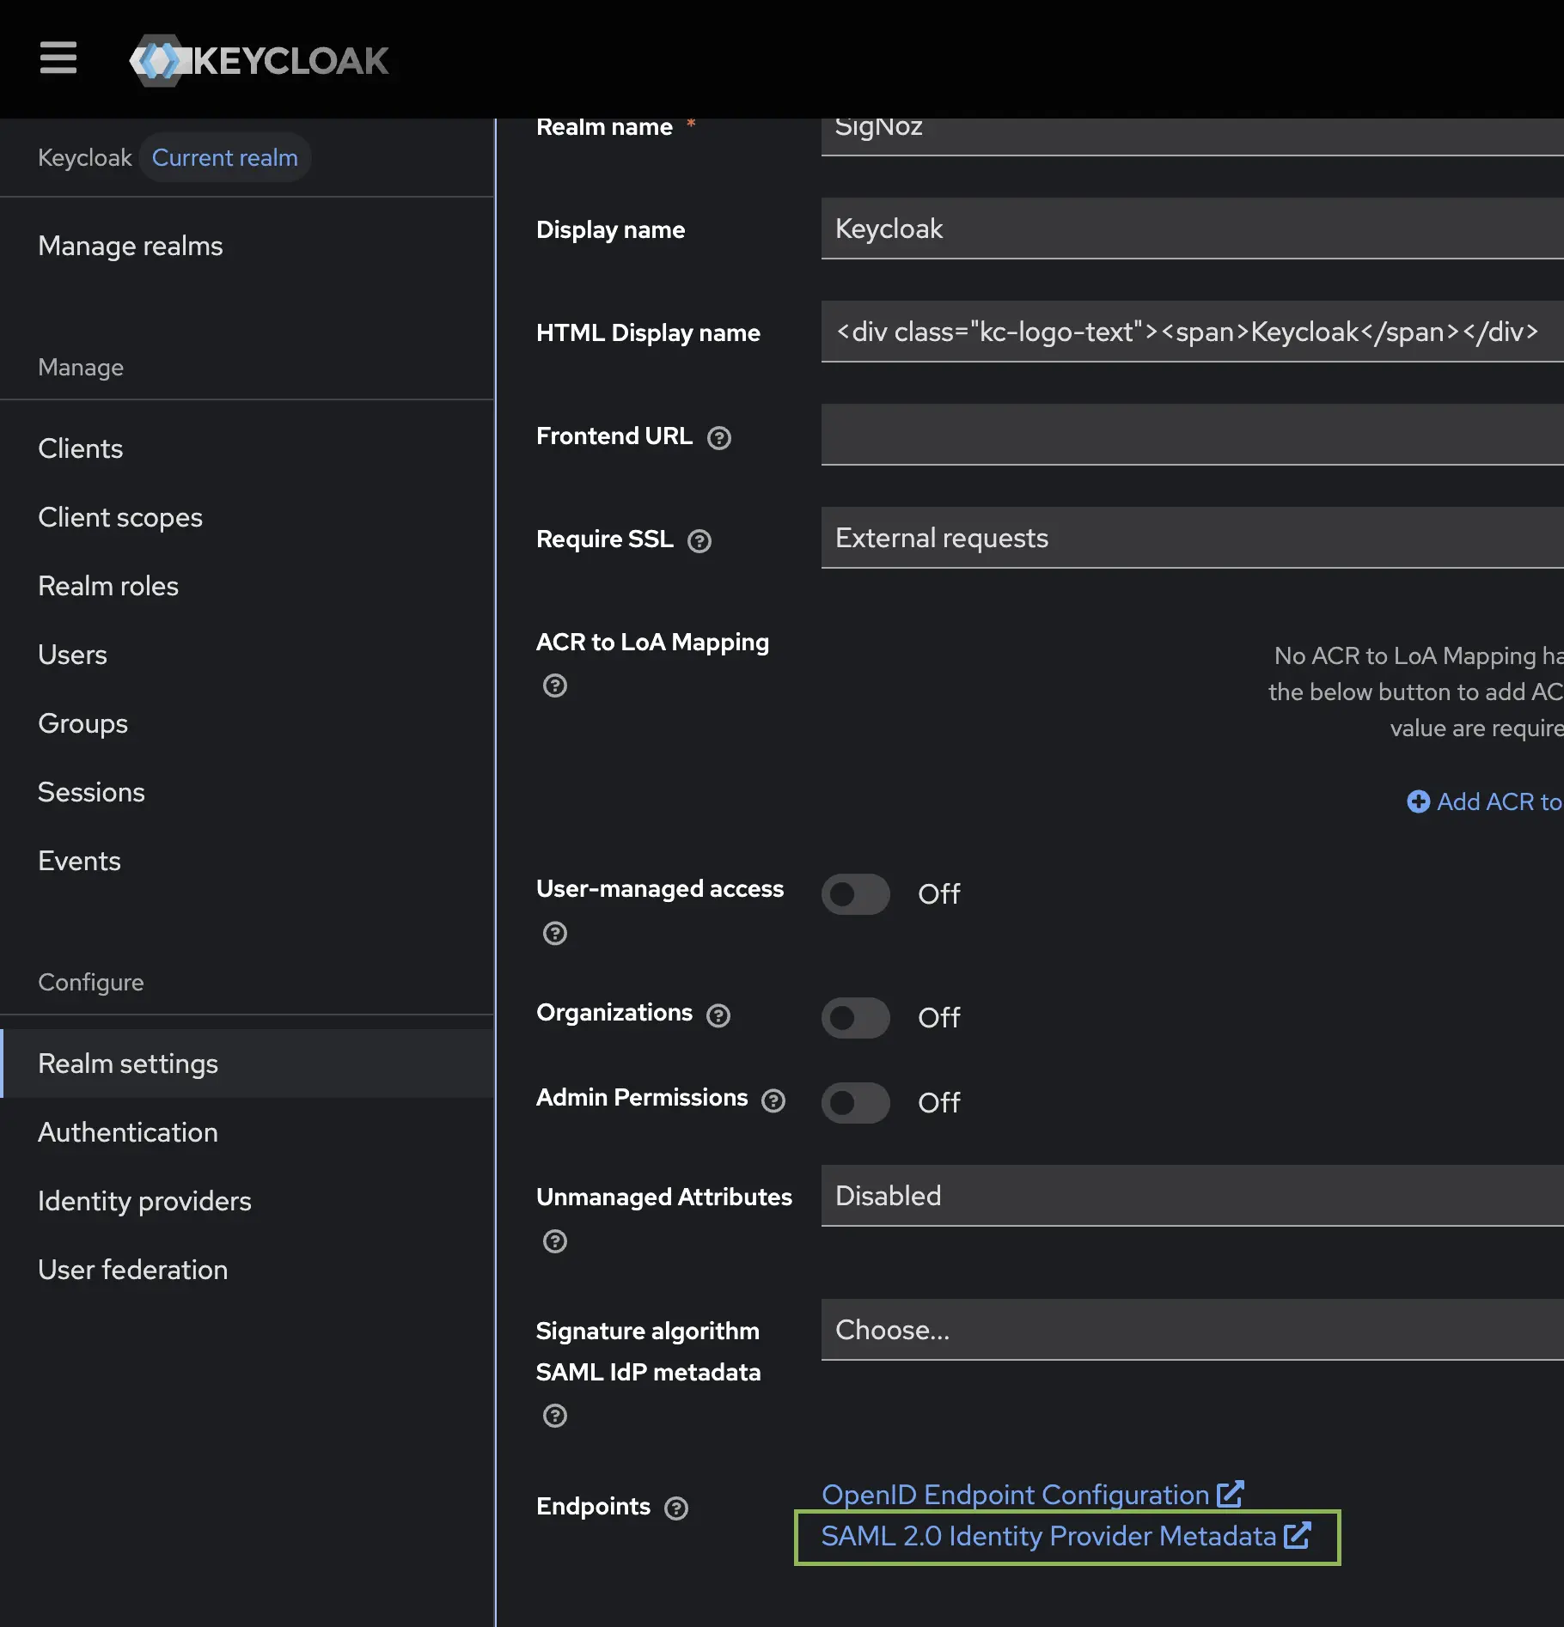
Task: Show Signature algorithm SAML IdP metadata help
Action: [x=555, y=1416]
